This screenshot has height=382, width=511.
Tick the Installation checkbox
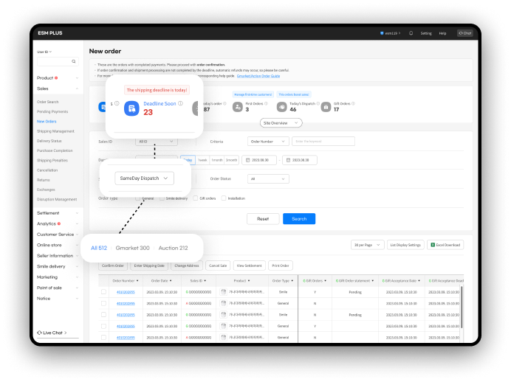tap(224, 198)
